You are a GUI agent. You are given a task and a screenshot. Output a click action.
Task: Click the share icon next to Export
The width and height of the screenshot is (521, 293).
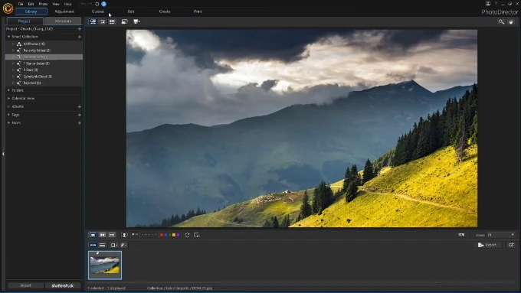tap(511, 245)
